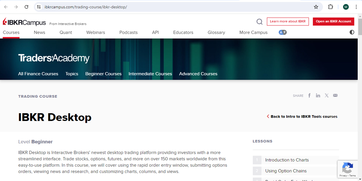The height and width of the screenshot is (181, 362).
Task: Click the Traders' Academy logo
Action: tap(54, 58)
